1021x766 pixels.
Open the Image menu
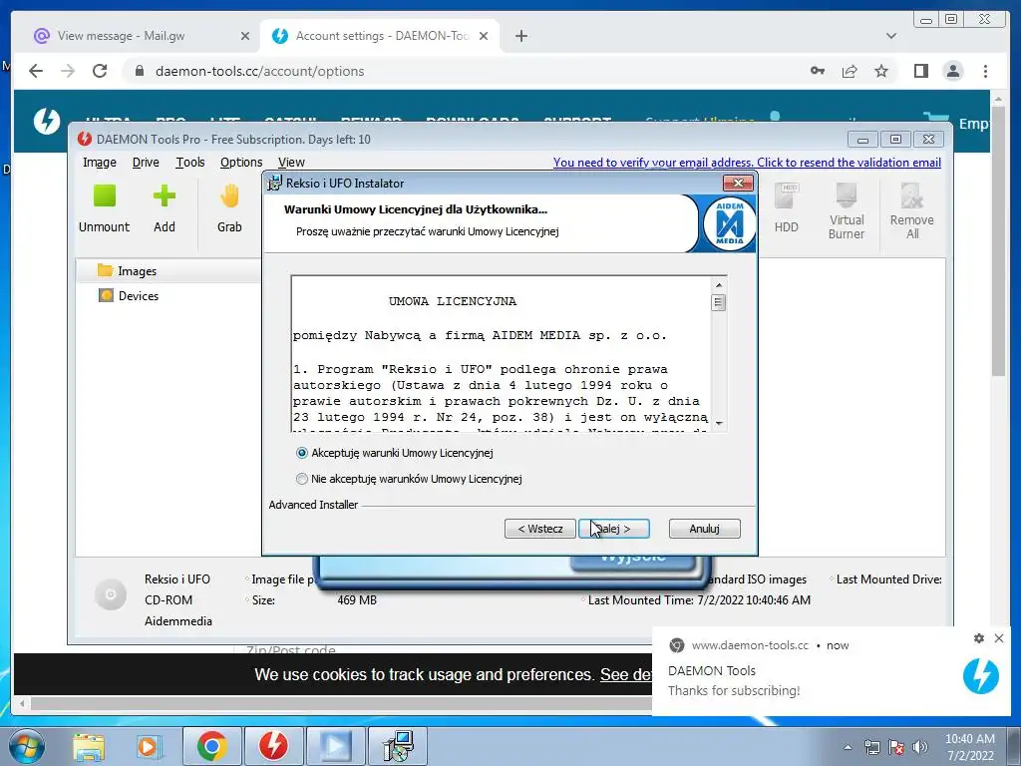click(x=100, y=163)
